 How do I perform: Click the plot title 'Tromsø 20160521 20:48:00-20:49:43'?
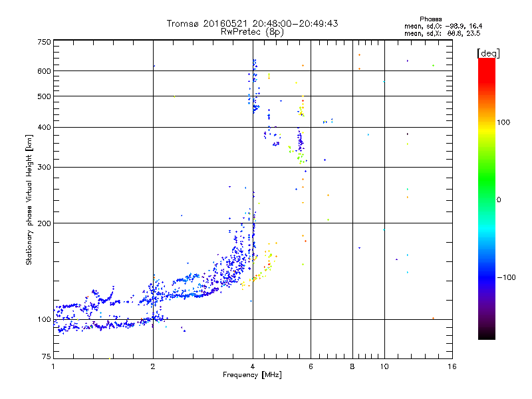(252, 23)
